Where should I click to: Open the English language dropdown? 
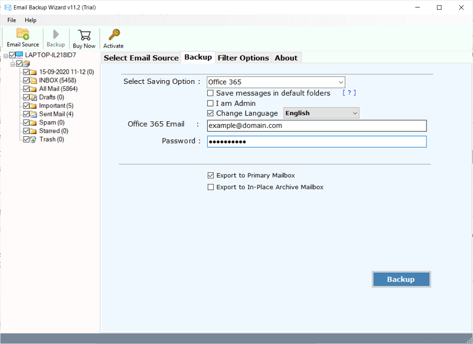(x=321, y=113)
